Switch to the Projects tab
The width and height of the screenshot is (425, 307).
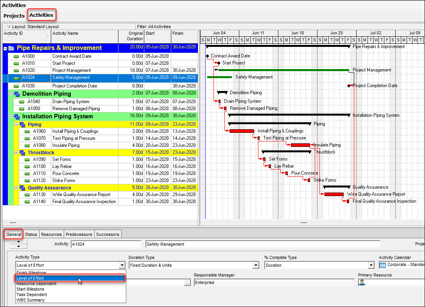[x=14, y=16]
